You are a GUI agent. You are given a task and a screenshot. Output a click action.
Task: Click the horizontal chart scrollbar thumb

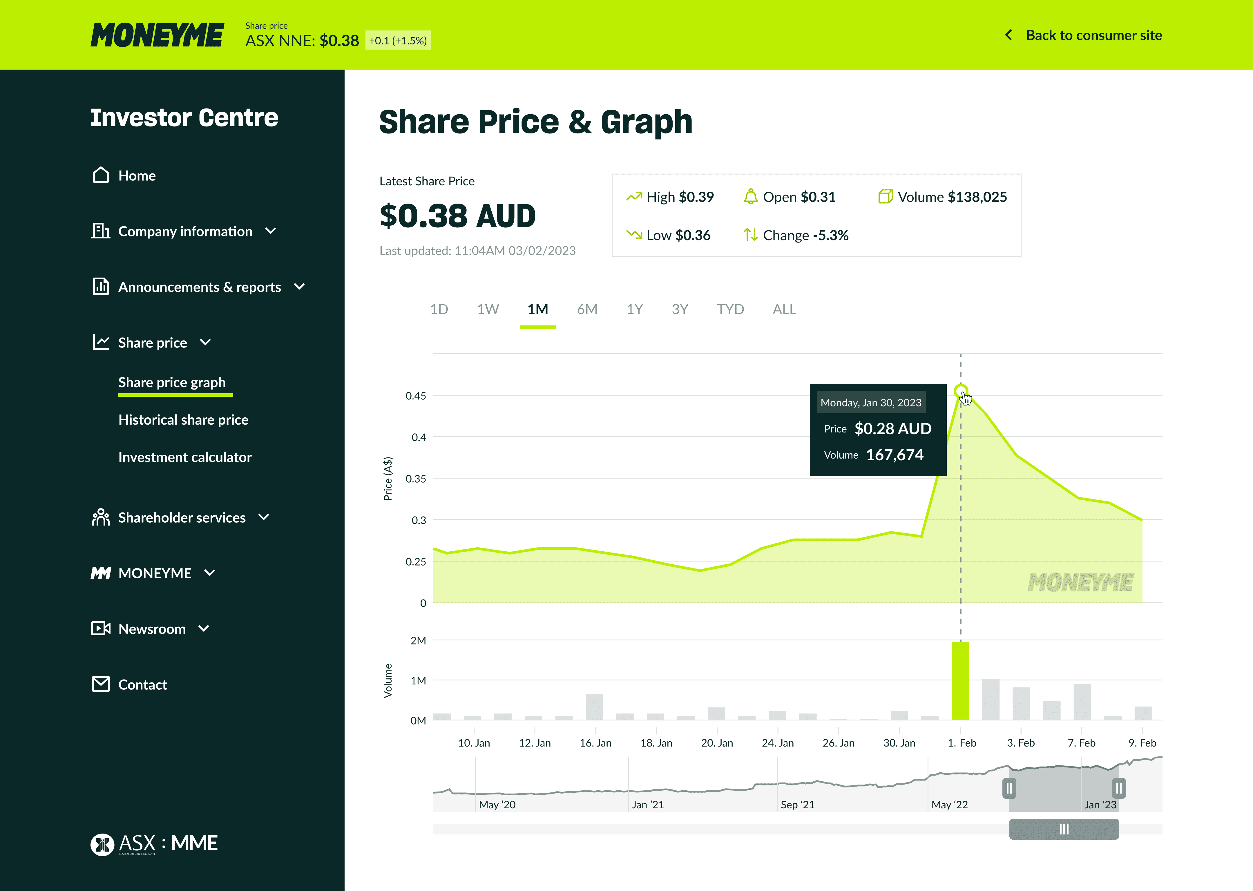(x=1064, y=829)
